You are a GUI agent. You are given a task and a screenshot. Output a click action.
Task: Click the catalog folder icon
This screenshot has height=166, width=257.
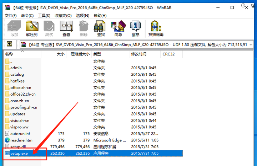point(7,74)
